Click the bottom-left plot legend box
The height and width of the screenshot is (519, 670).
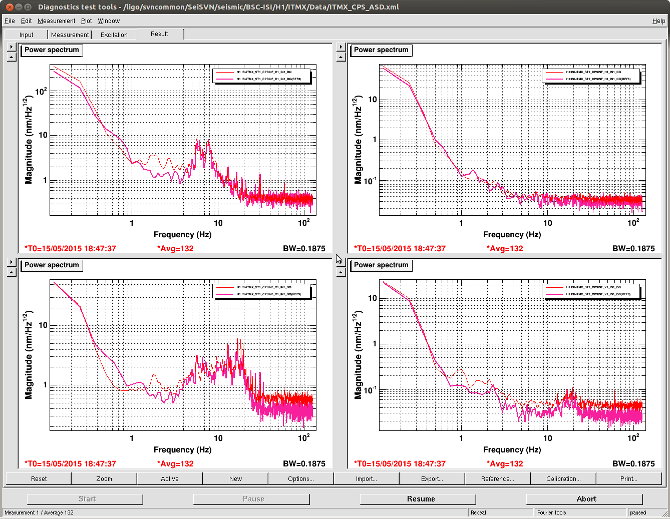261,291
